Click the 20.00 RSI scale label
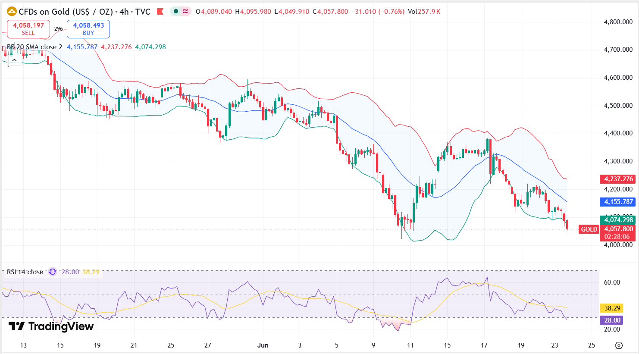 tap(612, 329)
